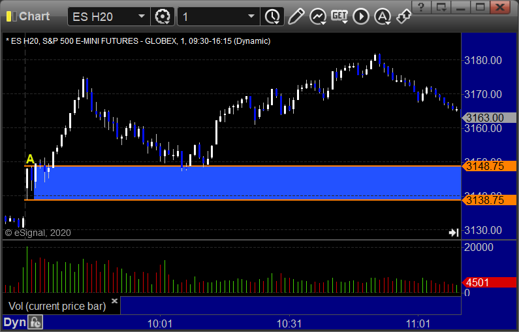Click the current price label 3163.00
Screen dimensions: 519x332
click(x=489, y=118)
